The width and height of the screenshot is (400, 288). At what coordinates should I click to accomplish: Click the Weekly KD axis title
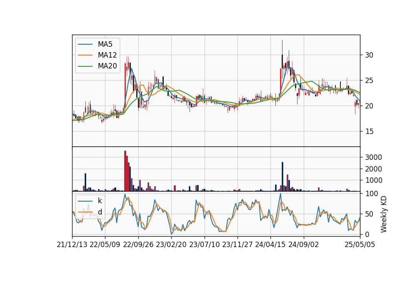pos(384,214)
